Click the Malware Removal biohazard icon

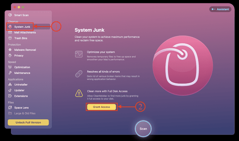[10, 50]
